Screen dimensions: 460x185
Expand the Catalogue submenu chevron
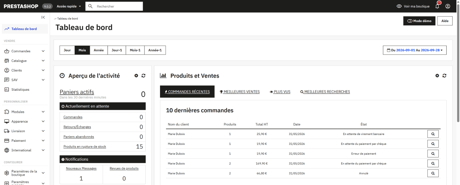coord(43,61)
